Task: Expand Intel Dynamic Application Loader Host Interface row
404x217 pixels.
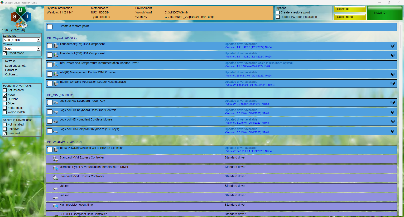Action: coord(393,84)
